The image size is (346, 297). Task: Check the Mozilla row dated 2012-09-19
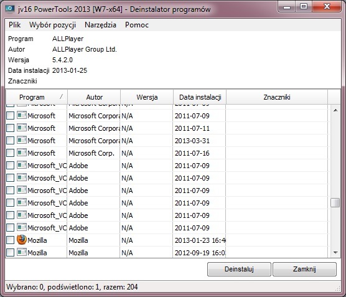click(10, 252)
